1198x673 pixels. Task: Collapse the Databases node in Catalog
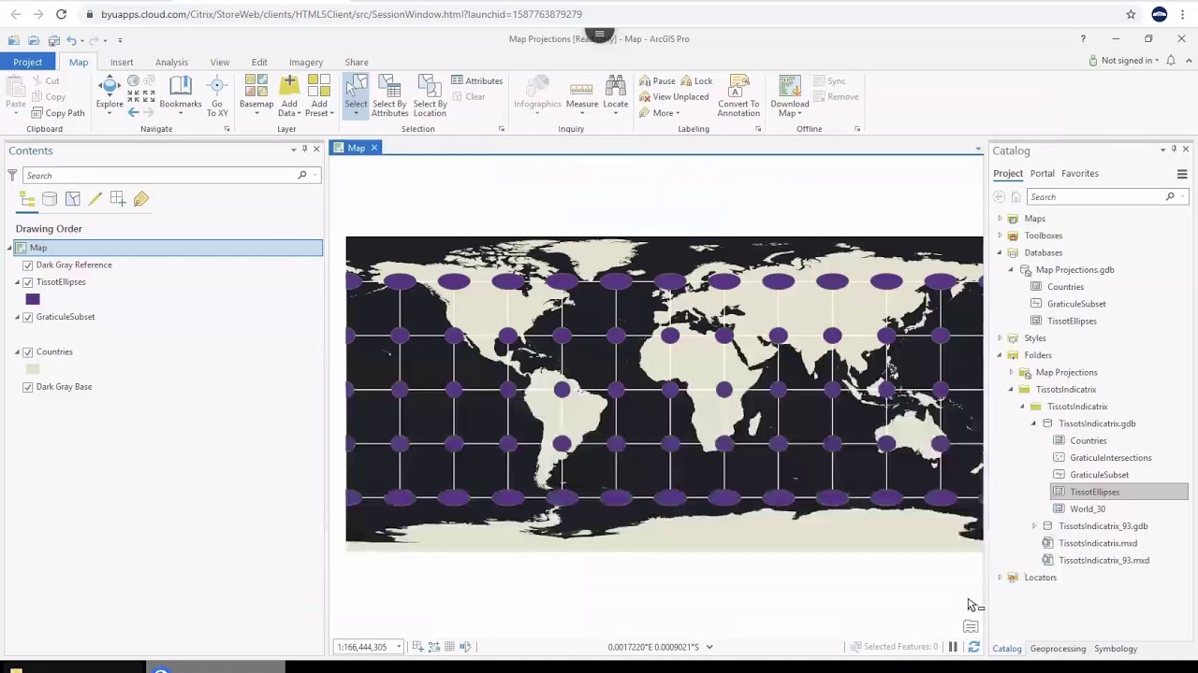pos(1000,253)
